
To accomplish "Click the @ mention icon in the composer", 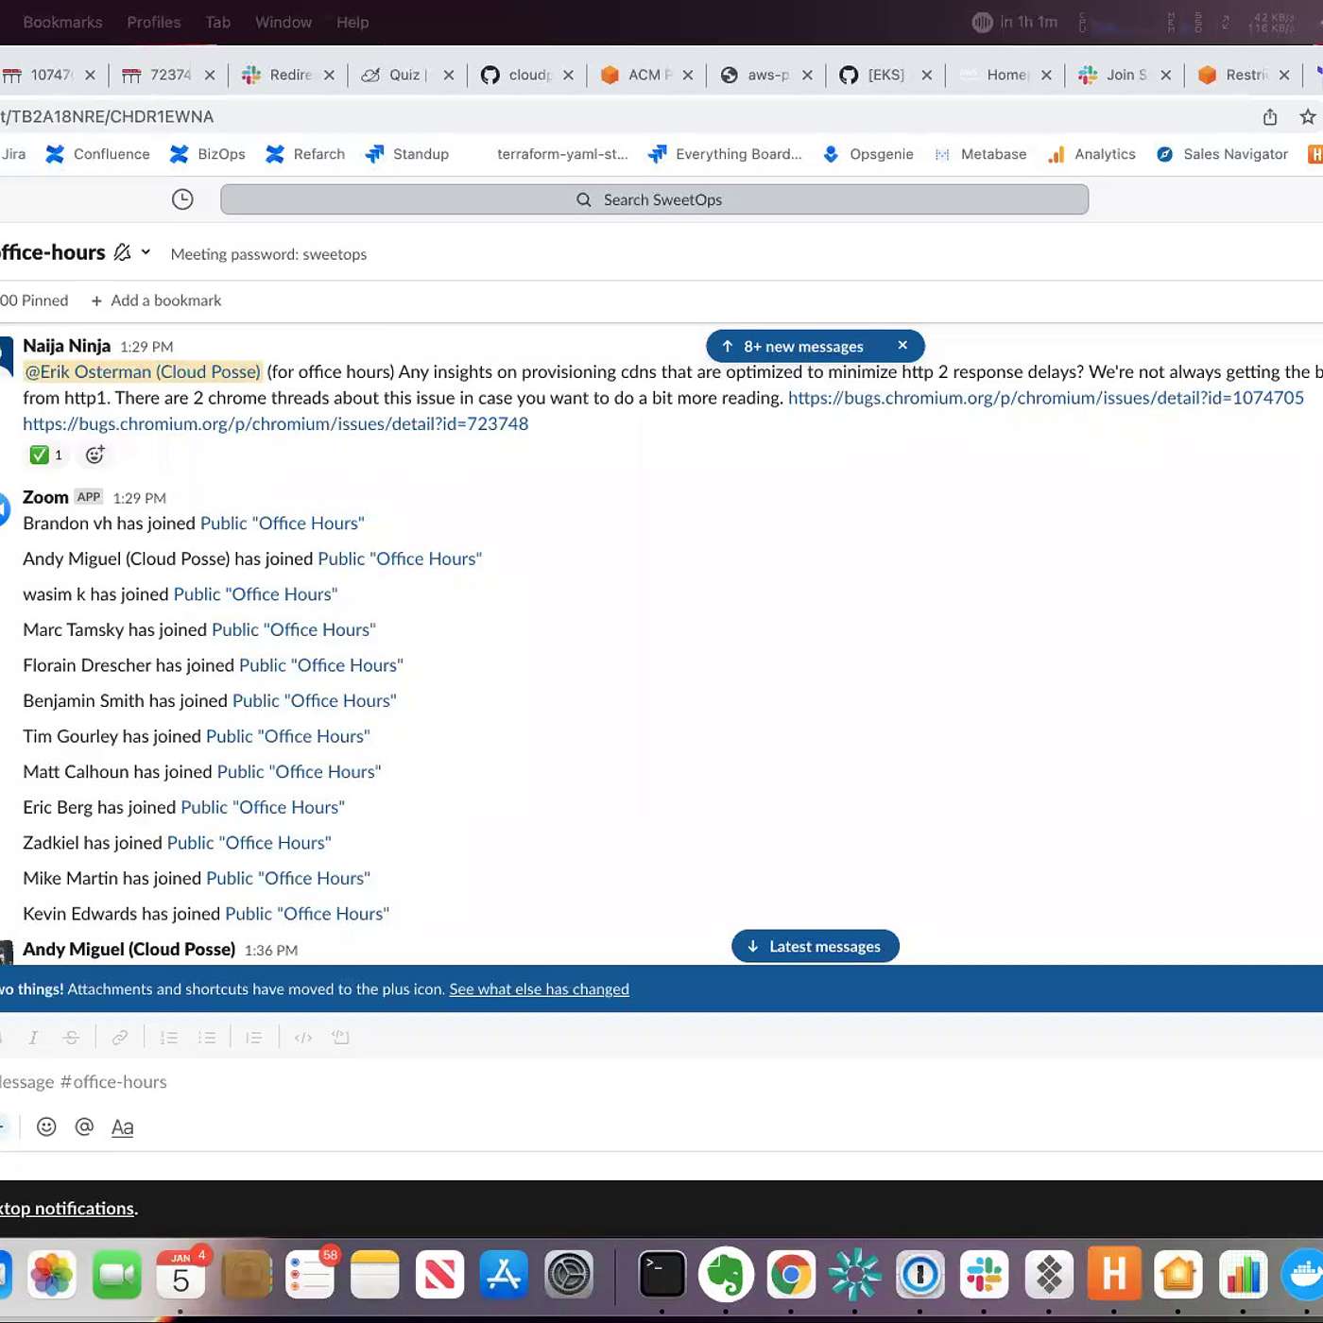I will [x=84, y=1126].
